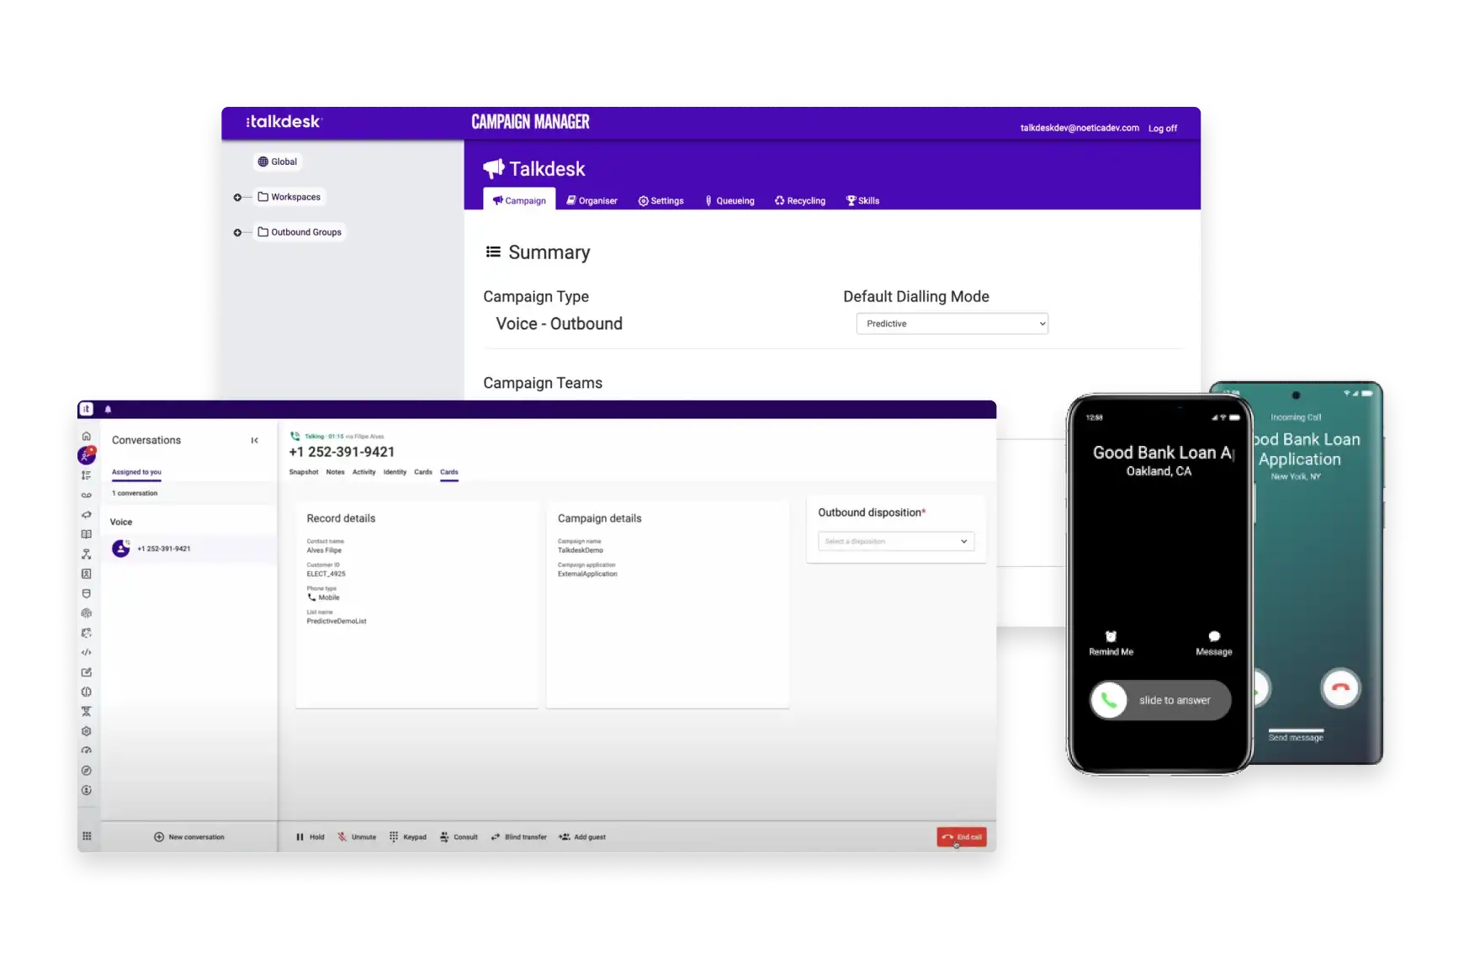This screenshot has width=1464, height=976.
Task: Expand the Workspaces tree node
Action: [237, 198]
